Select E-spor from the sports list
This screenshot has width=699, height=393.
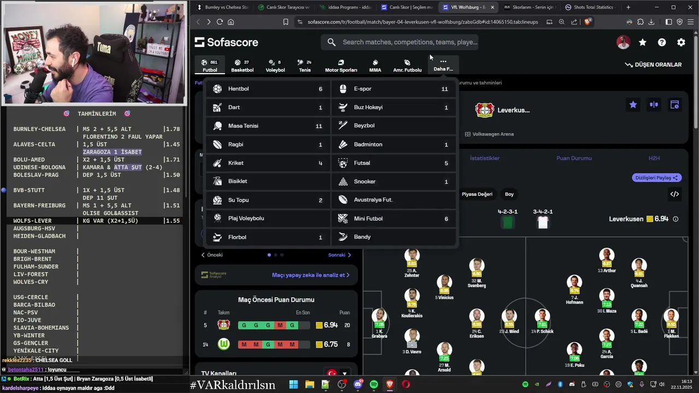click(393, 89)
